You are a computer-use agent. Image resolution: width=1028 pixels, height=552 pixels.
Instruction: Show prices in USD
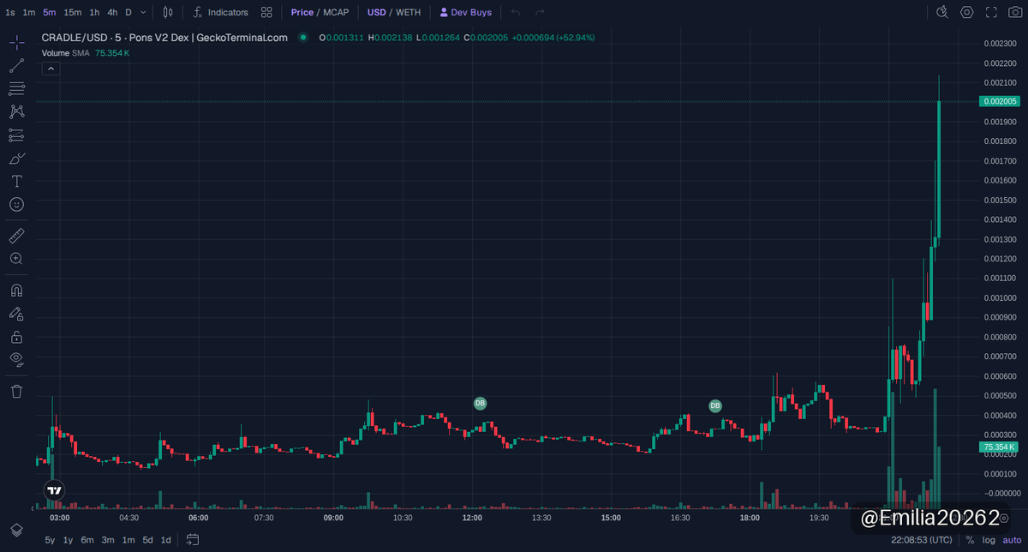click(x=376, y=13)
